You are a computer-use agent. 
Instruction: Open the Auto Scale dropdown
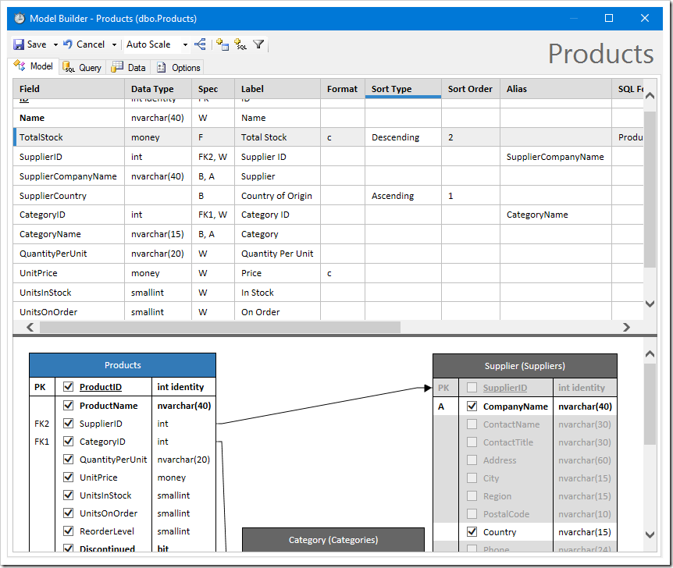pos(185,44)
